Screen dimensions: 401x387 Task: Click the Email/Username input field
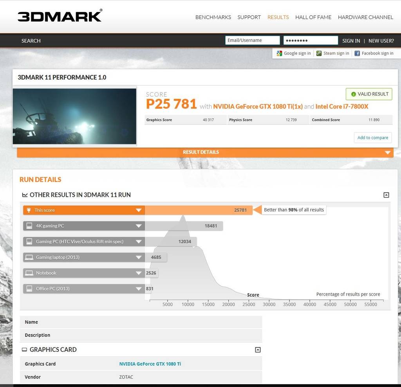[x=253, y=40]
